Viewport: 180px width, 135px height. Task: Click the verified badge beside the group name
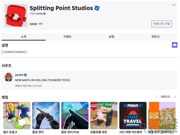(97, 8)
